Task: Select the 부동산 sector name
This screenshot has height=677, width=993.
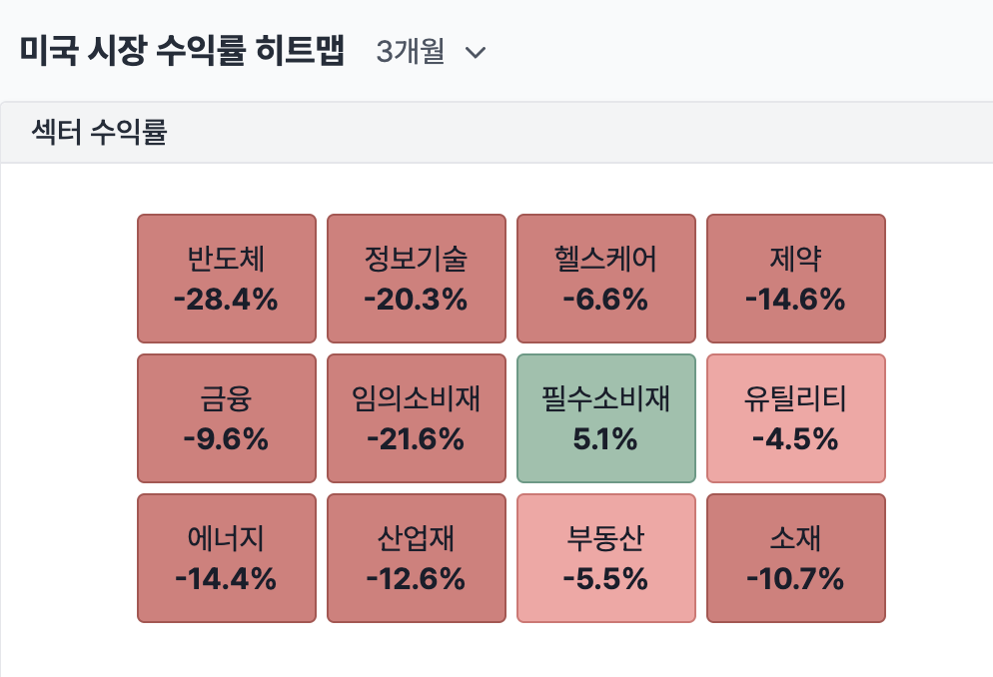Action: [605, 540]
